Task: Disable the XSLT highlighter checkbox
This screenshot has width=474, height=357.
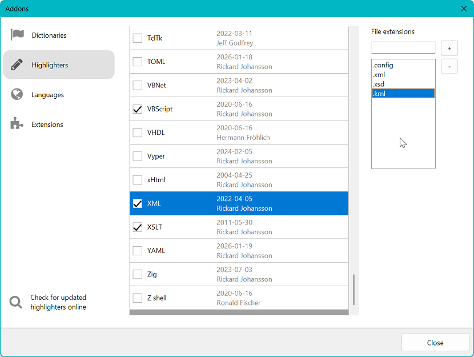Action: [x=138, y=227]
